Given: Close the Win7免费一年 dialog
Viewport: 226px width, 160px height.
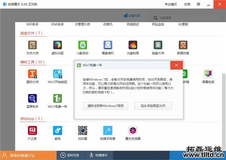Looking at the screenshot, I should point(177,65).
